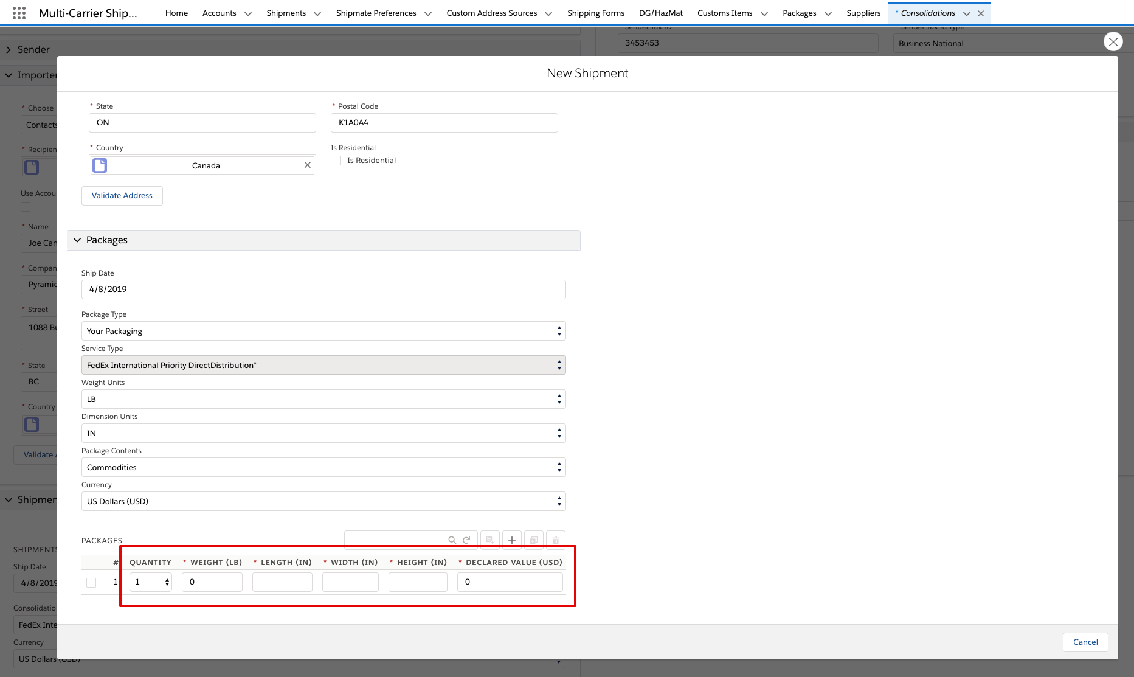Open the Service Type dropdown
This screenshot has height=677, width=1134.
(323, 365)
